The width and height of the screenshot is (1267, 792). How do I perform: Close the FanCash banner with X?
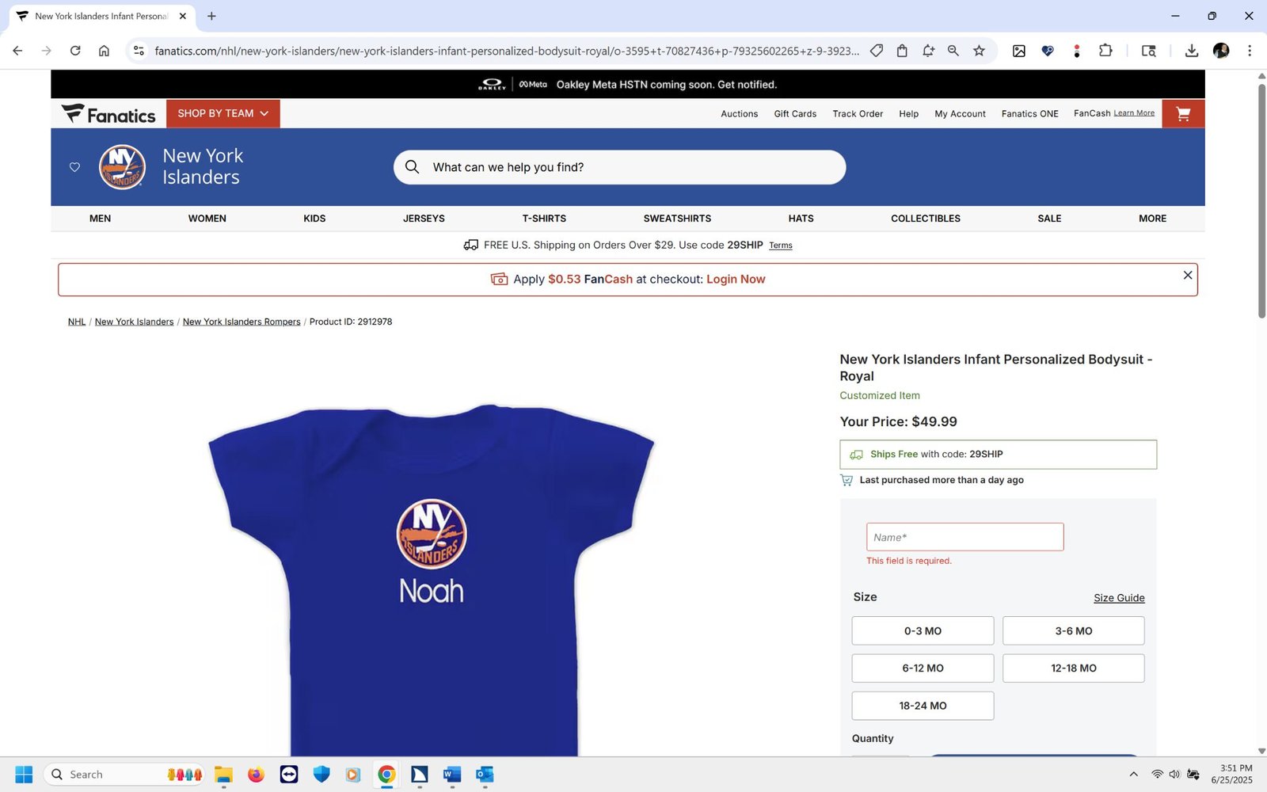coord(1187,275)
